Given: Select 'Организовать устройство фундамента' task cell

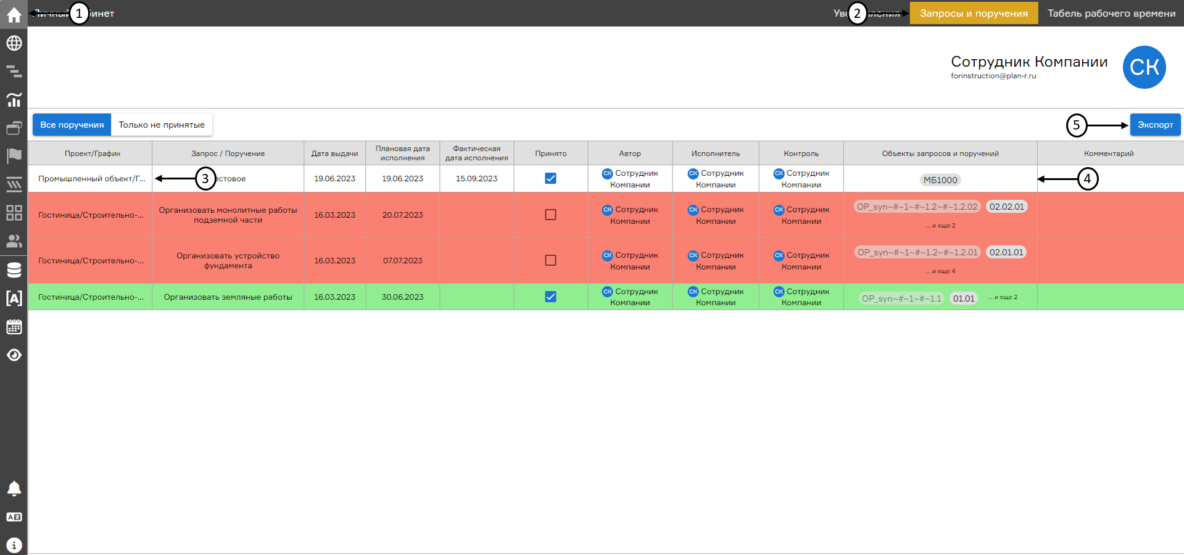Looking at the screenshot, I should (x=228, y=261).
